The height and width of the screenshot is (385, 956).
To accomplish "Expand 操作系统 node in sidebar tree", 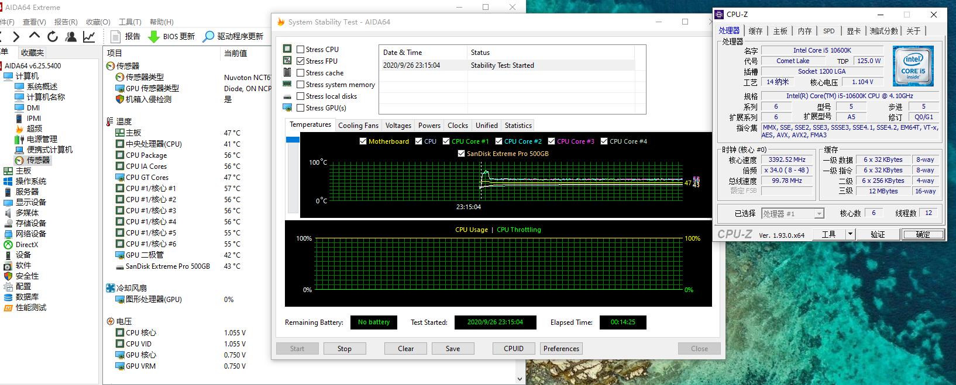I will click(x=31, y=181).
